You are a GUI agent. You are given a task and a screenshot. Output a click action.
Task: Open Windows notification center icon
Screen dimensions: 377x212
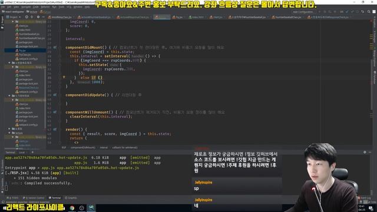coord(371,208)
